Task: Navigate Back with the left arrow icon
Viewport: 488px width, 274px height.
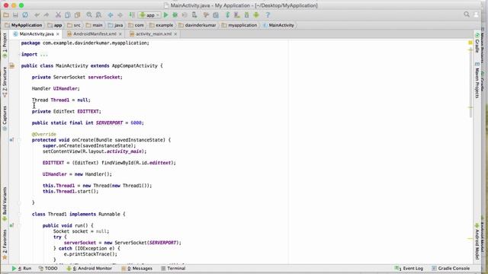Action: pos(111,15)
